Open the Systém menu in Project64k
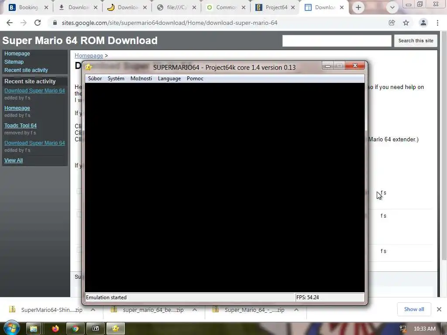Image resolution: width=447 pixels, height=335 pixels. [116, 79]
